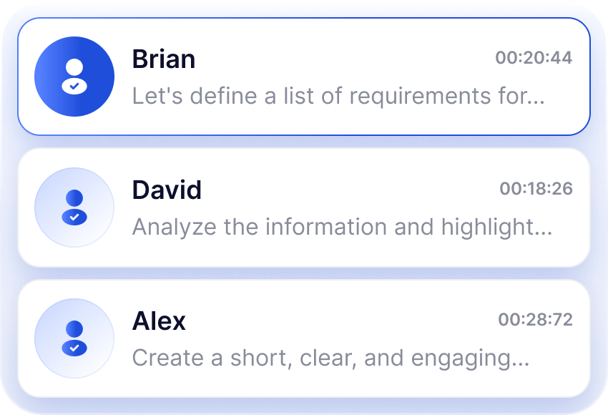Click empty space between Alex's name and time
The width and height of the screenshot is (608, 415).
(x=343, y=321)
